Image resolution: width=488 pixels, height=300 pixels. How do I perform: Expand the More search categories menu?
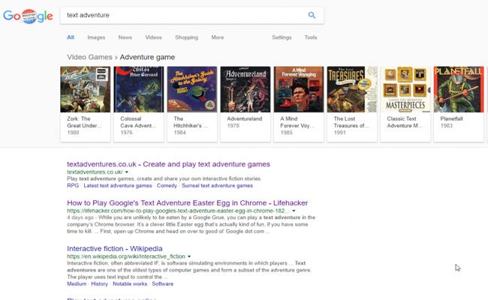(x=218, y=37)
